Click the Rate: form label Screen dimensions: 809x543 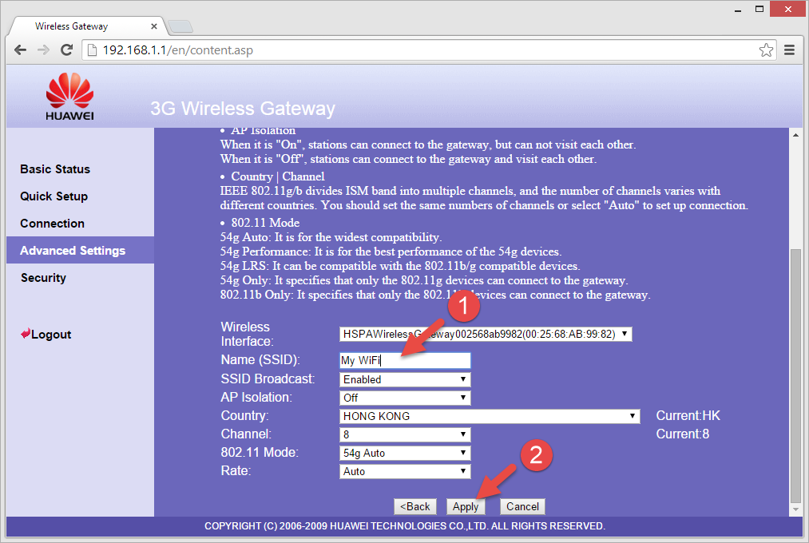[x=236, y=471]
